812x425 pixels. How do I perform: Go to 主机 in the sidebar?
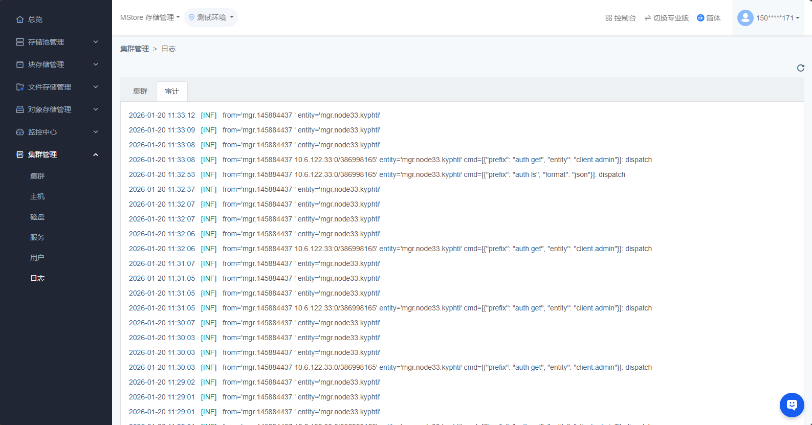37,196
